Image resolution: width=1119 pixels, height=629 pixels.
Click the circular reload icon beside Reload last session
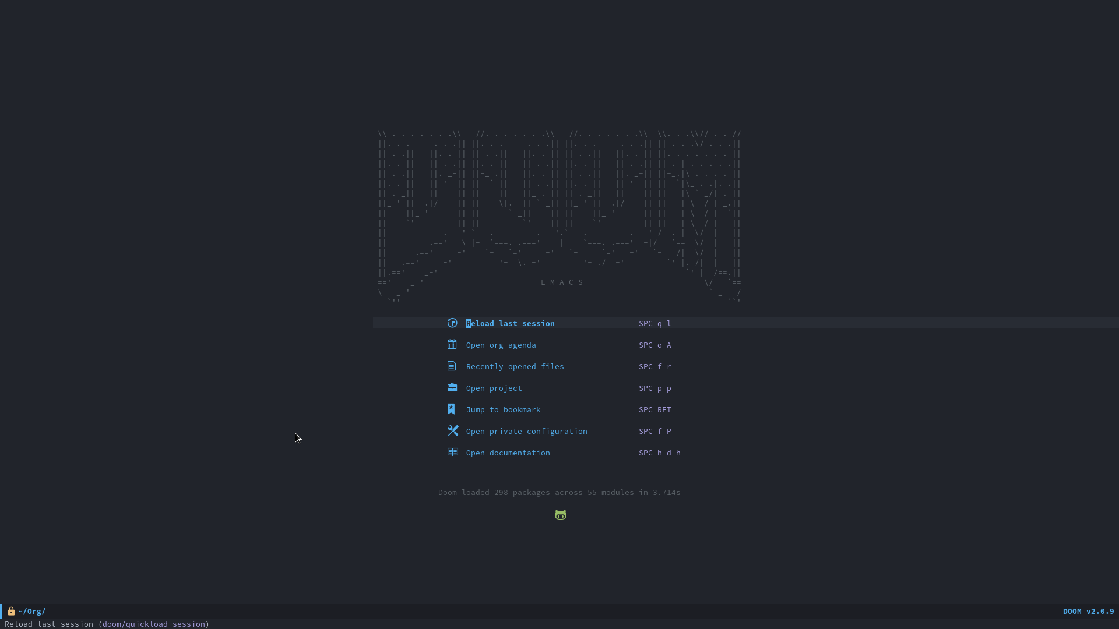(x=452, y=323)
